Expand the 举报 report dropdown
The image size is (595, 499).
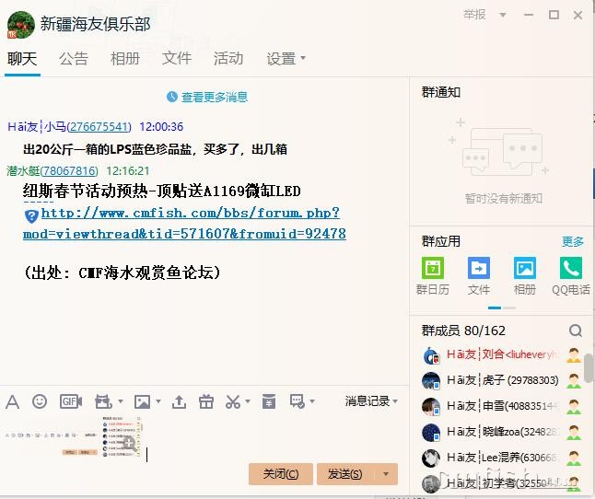coord(480,15)
